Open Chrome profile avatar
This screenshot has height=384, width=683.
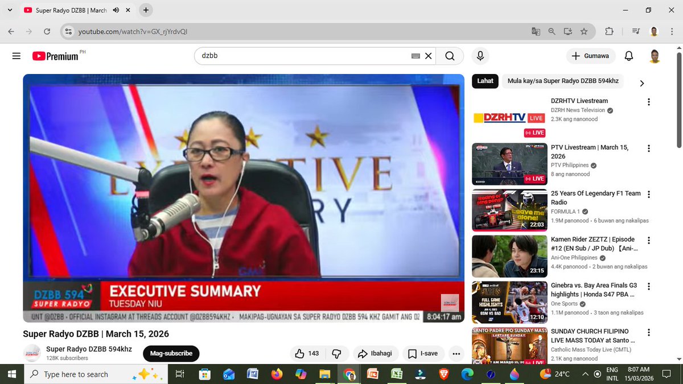(655, 31)
